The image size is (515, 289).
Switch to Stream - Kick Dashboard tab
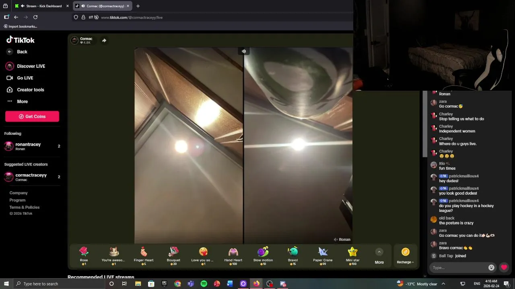(41, 6)
